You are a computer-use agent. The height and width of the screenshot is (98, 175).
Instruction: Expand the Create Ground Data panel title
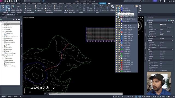[28, 13]
